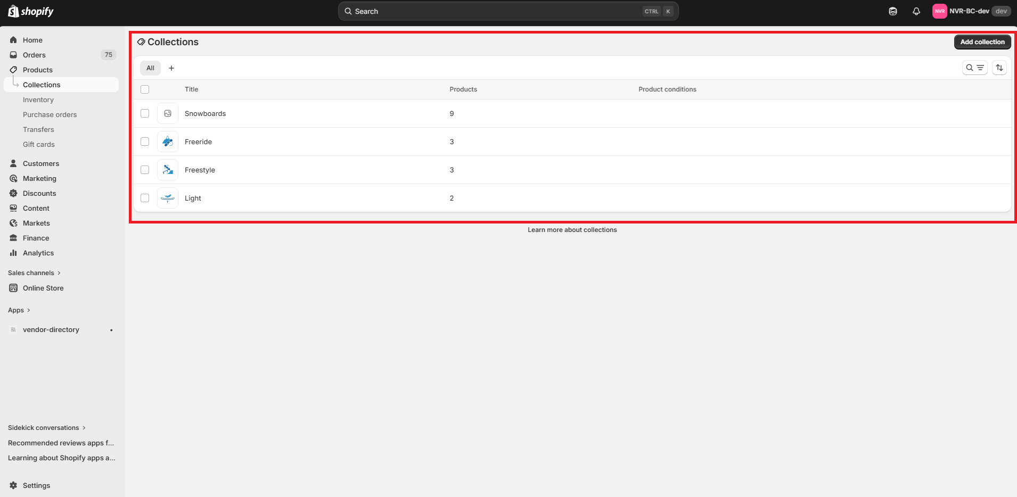This screenshot has width=1017, height=497.
Task: Check the Freestyle row checkbox
Action: (x=145, y=170)
